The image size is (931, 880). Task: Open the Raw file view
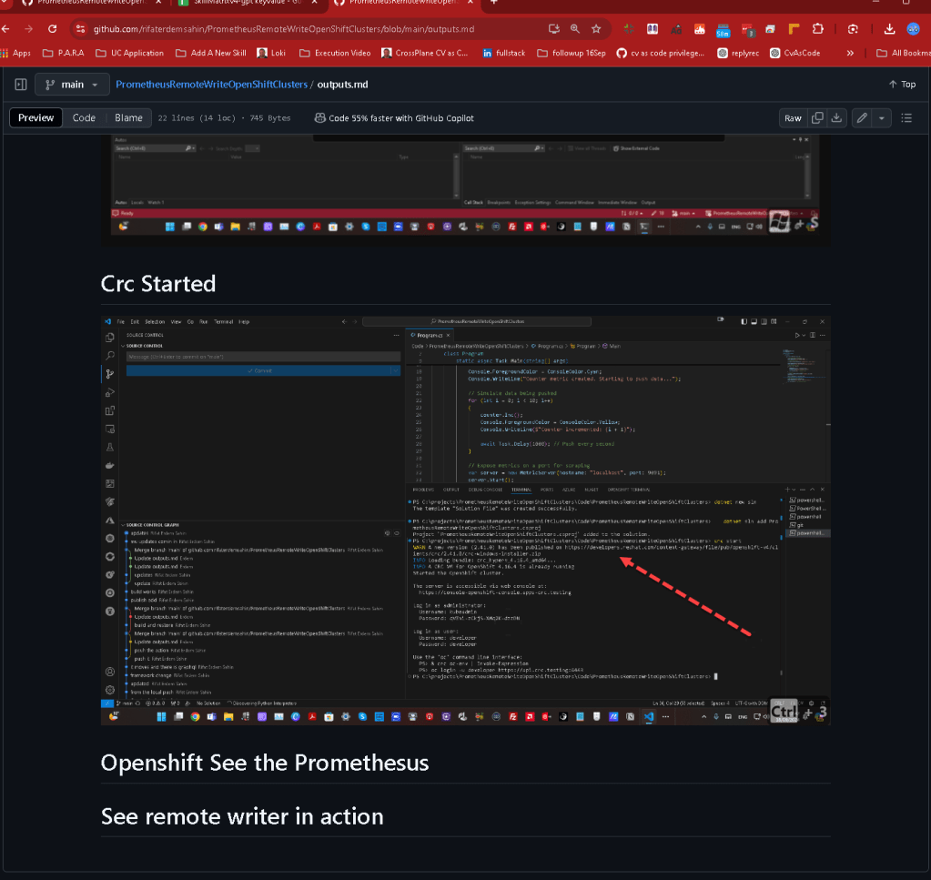coord(793,118)
